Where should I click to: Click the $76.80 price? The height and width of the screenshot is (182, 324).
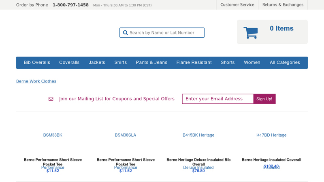tap(198, 171)
